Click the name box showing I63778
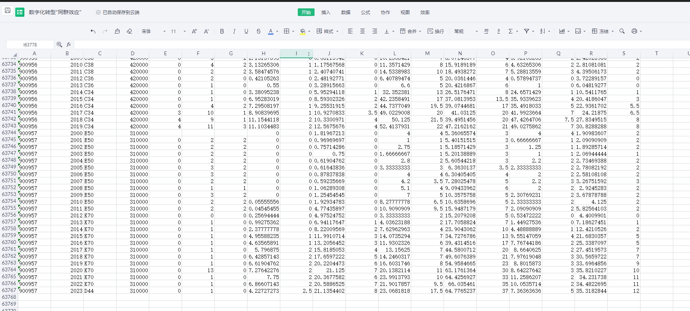This screenshot has width=690, height=311. click(x=30, y=45)
